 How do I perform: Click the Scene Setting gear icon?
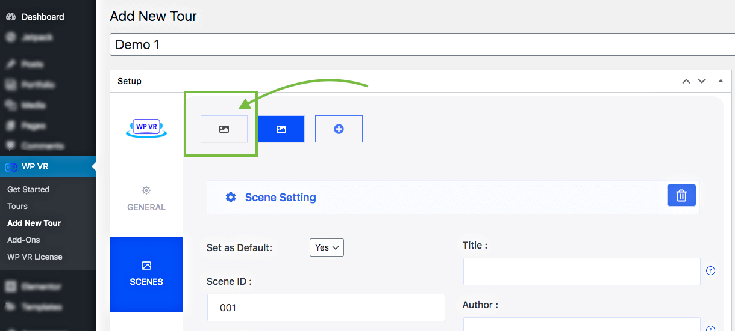coord(230,197)
